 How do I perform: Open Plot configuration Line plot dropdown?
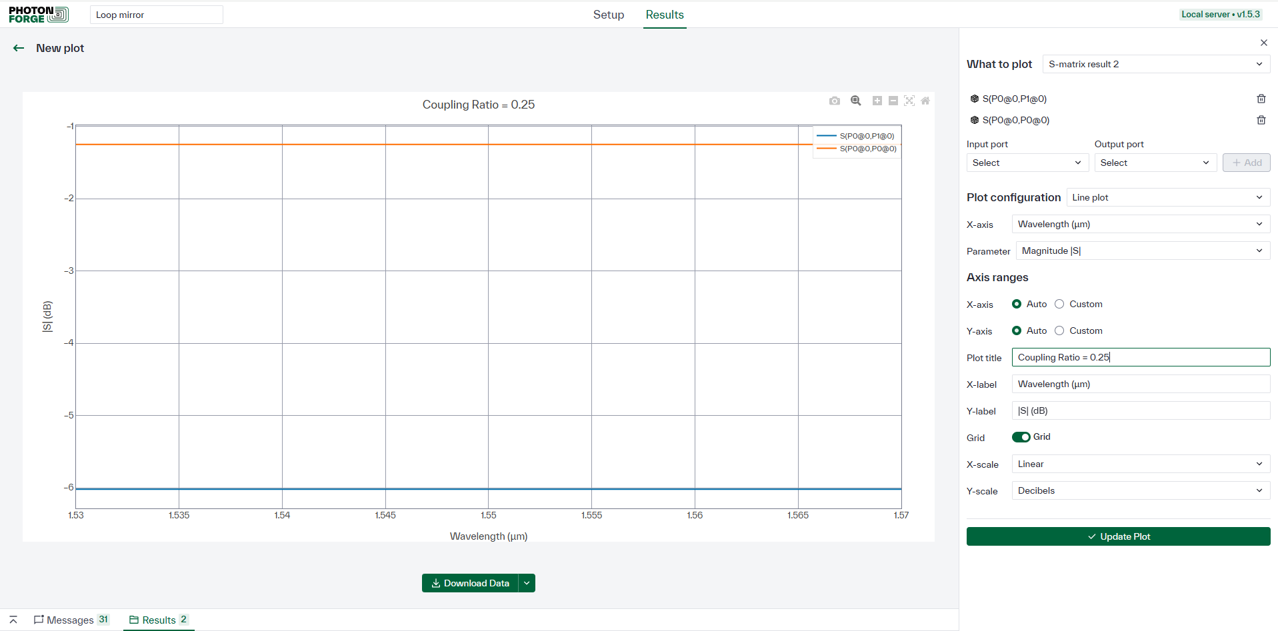pos(1168,197)
